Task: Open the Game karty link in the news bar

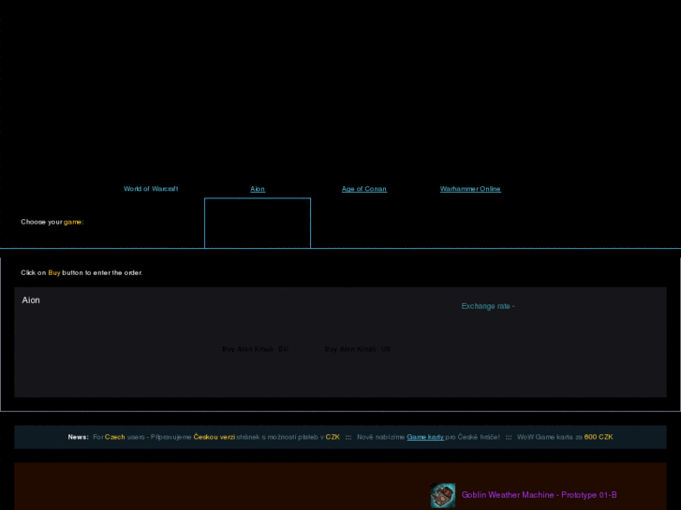Action: (x=425, y=437)
